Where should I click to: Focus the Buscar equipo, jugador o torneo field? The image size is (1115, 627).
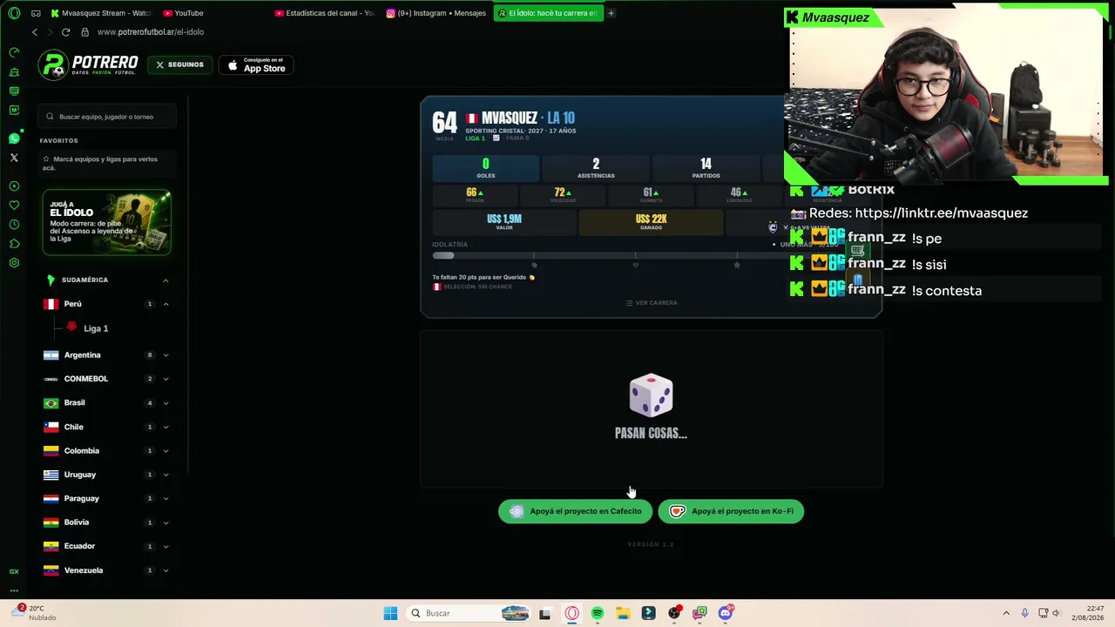tap(107, 116)
